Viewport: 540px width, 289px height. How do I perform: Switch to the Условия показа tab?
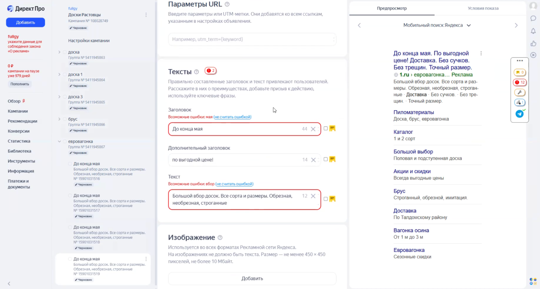click(x=483, y=8)
